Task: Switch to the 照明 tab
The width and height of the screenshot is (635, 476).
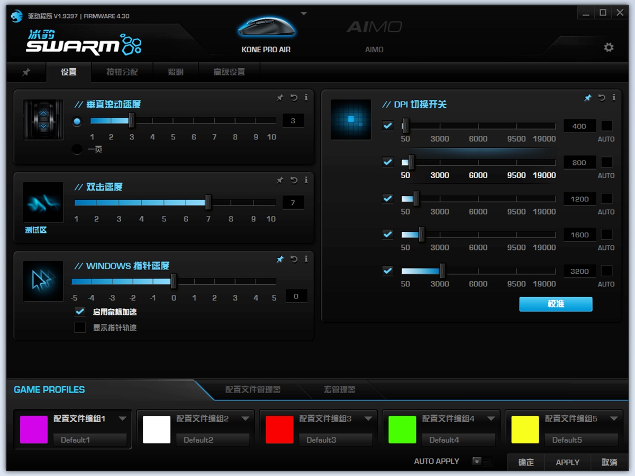Action: coord(176,72)
